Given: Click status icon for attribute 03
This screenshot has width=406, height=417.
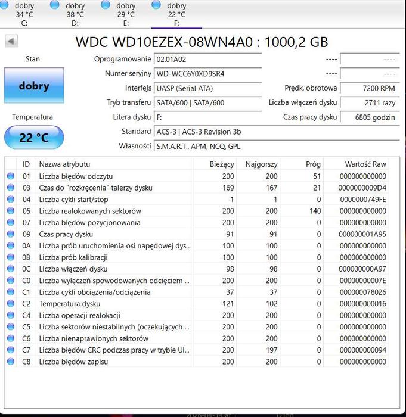Looking at the screenshot, I should click(11, 188).
